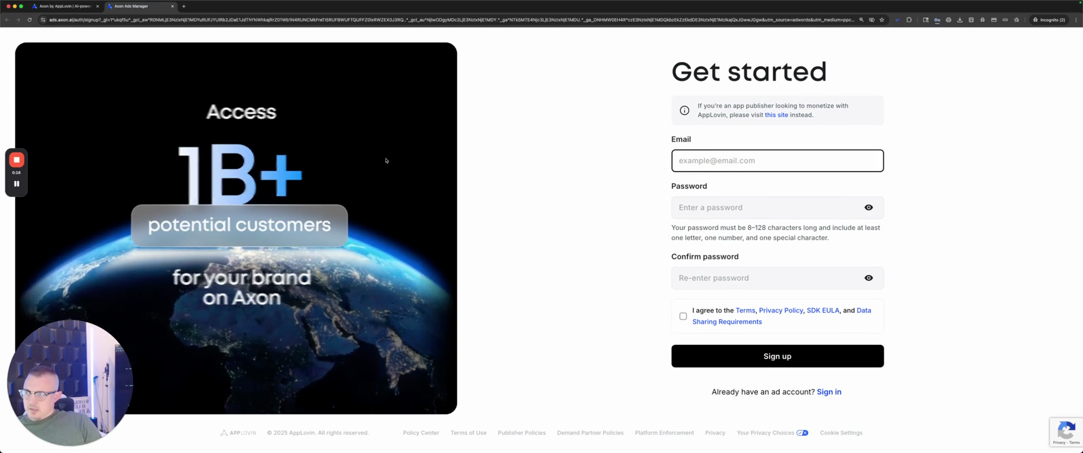The height and width of the screenshot is (453, 1083).
Task: Click the info icon in publisher notice
Action: point(684,110)
